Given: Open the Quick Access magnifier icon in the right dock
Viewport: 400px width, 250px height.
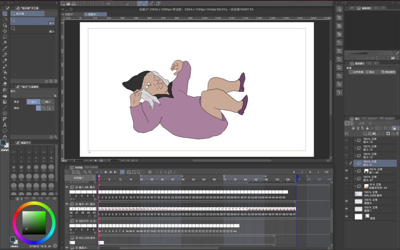Looking at the screenshot, I should coord(339,9).
